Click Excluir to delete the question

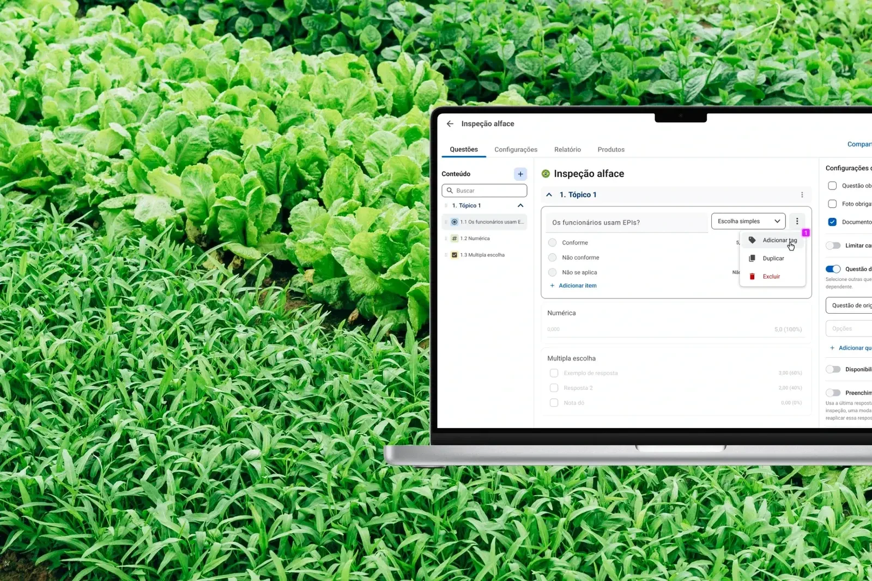[771, 277]
